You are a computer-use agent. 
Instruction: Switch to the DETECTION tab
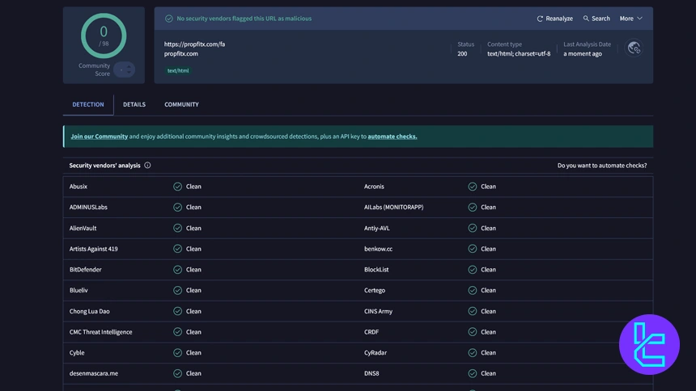pos(88,105)
